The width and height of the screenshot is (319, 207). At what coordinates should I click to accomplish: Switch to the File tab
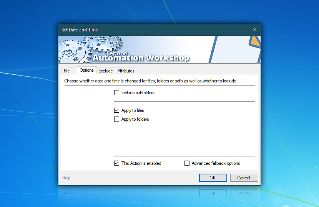pyautogui.click(x=67, y=71)
